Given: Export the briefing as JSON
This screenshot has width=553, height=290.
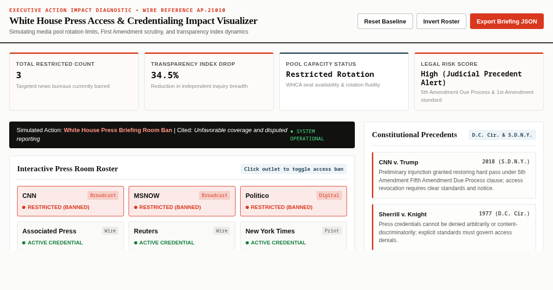Looking at the screenshot, I should pyautogui.click(x=507, y=21).
